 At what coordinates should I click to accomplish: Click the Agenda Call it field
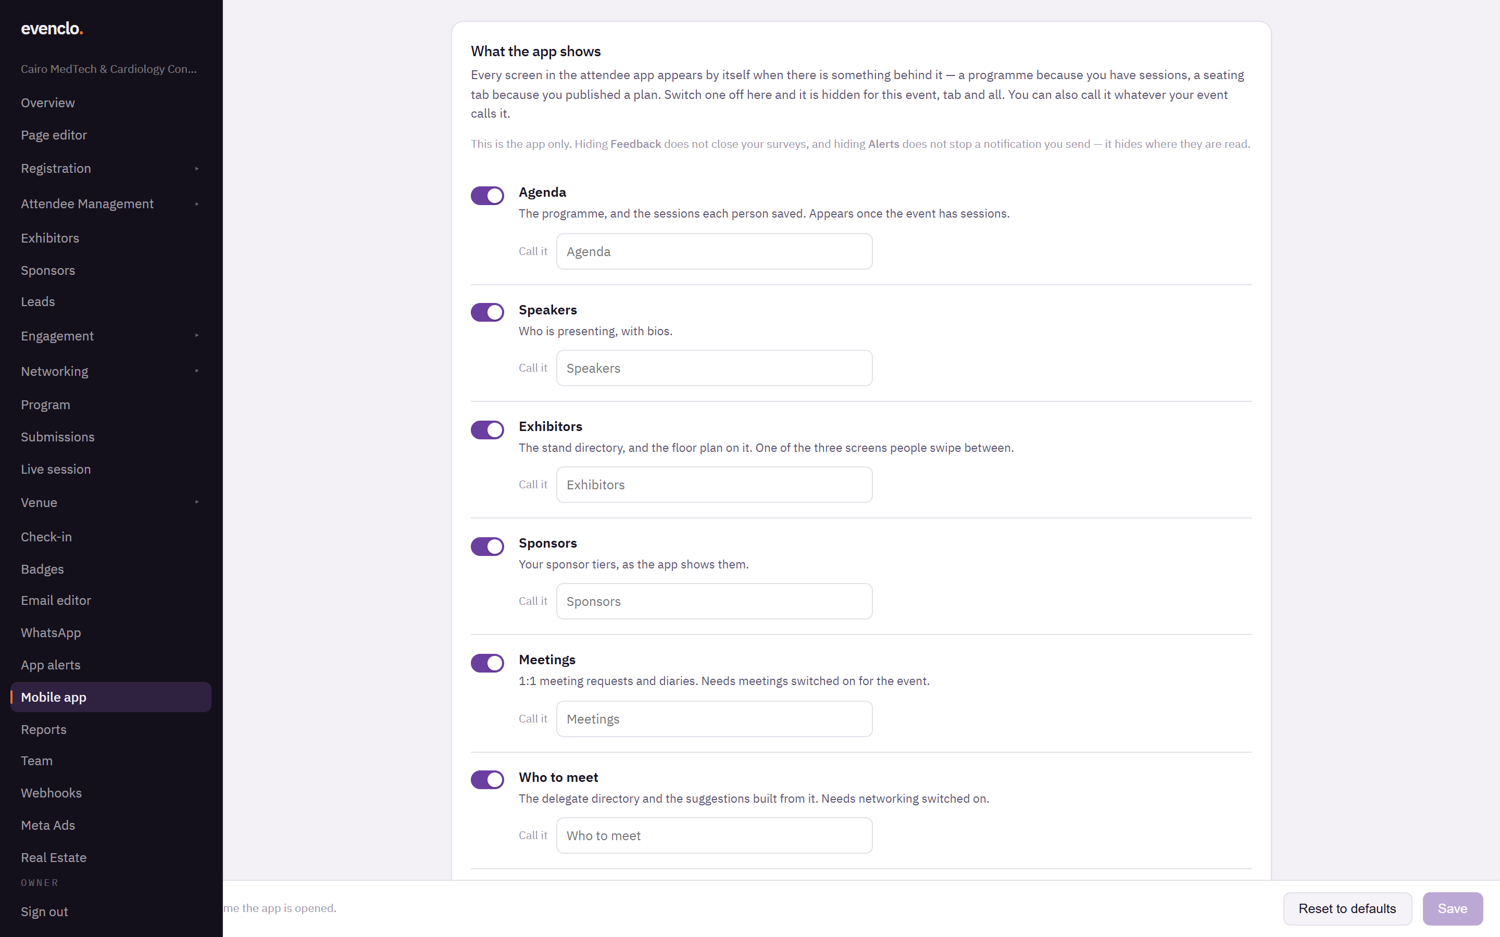[714, 251]
